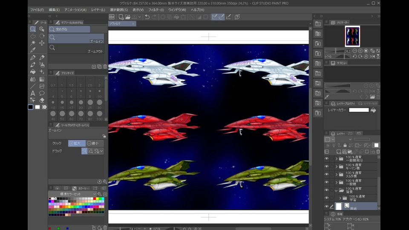This screenshot has width=409, height=230.
Task: Select 縮小 click mode option
Action: 95,143
